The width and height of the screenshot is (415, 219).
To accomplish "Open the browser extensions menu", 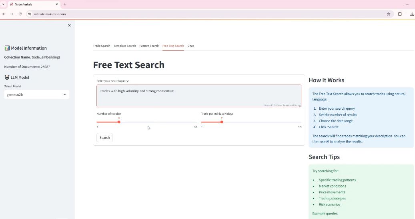I will click(400, 14).
